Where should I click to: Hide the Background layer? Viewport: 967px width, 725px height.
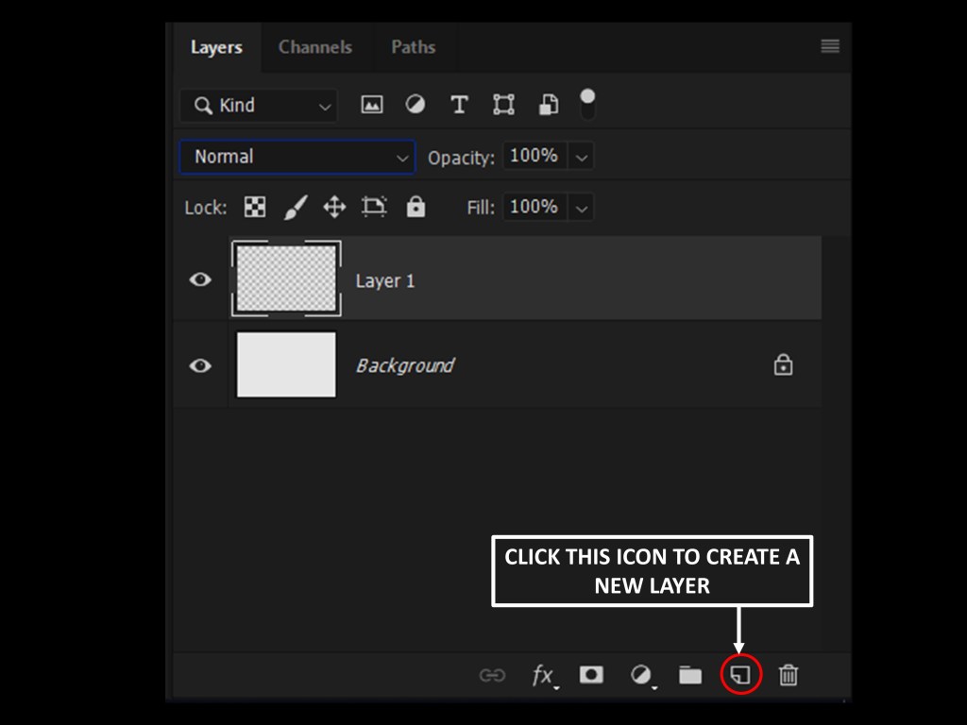[x=200, y=365]
